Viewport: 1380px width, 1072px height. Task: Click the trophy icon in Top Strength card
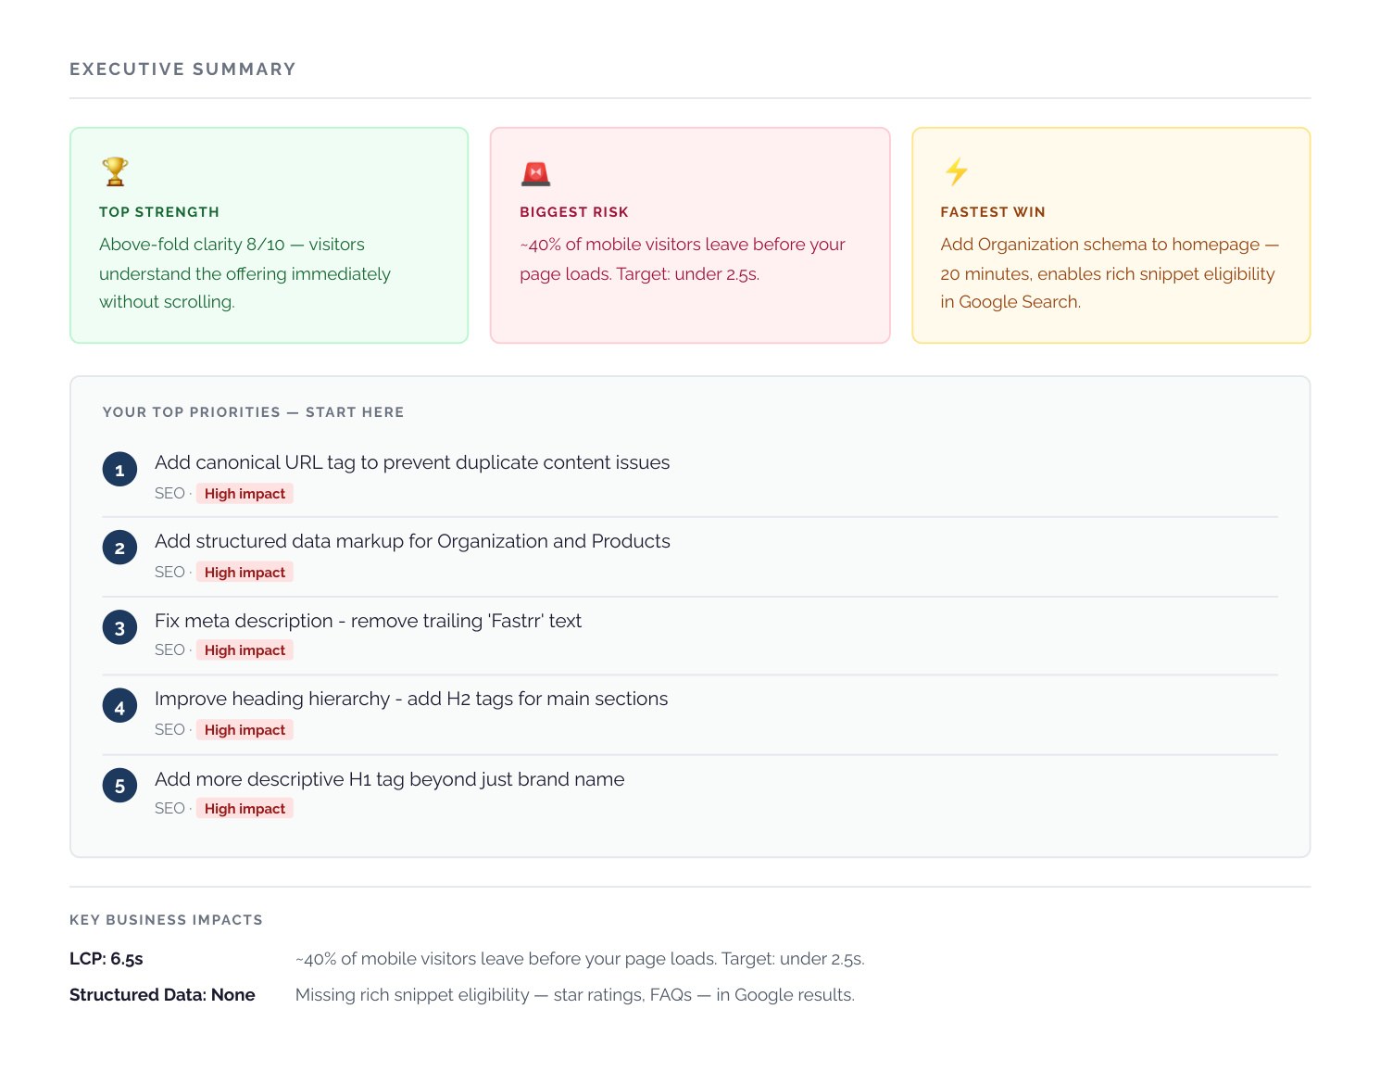pos(115,171)
